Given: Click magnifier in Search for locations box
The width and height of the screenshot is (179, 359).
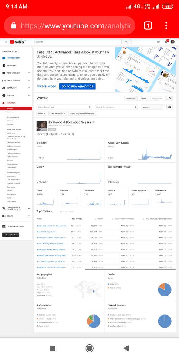Looking at the screenshot, I should 135,107.
